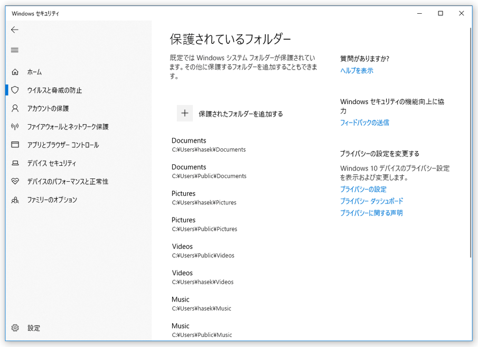Open the プライバシーの設定 link
Screen dimensions: 478x347
(363, 190)
